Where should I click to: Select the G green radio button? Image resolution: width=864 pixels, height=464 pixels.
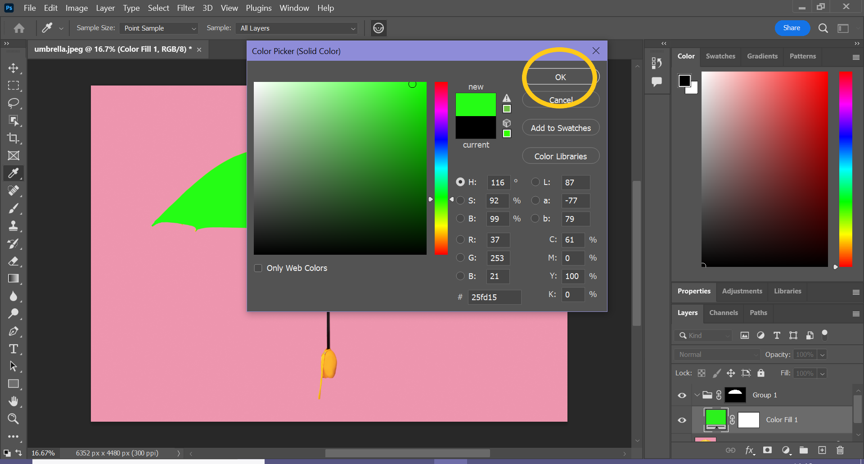coord(460,257)
